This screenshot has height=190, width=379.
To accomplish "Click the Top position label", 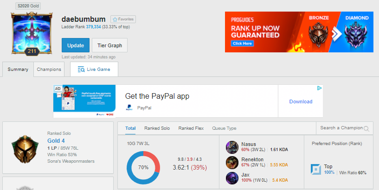I will [328, 166].
